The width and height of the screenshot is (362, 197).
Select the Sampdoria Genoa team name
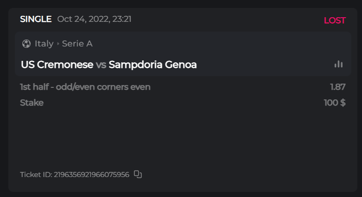click(153, 65)
